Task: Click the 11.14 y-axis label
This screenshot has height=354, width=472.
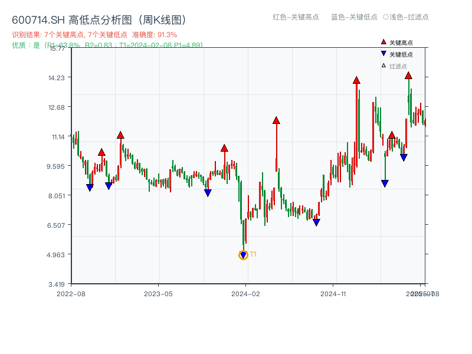Action: [58, 137]
